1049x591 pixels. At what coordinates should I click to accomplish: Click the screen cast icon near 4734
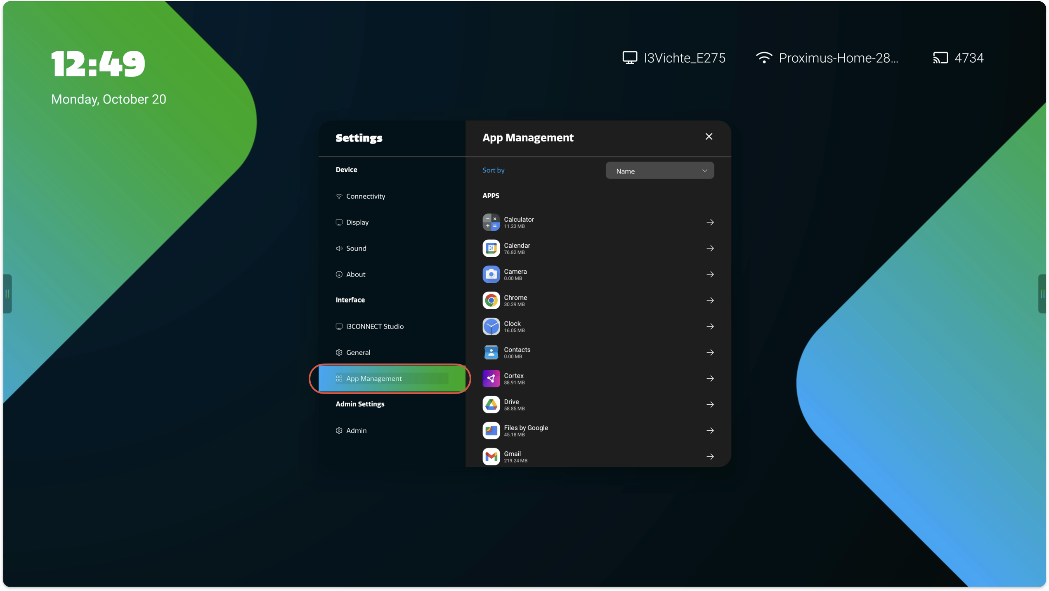[940, 58]
